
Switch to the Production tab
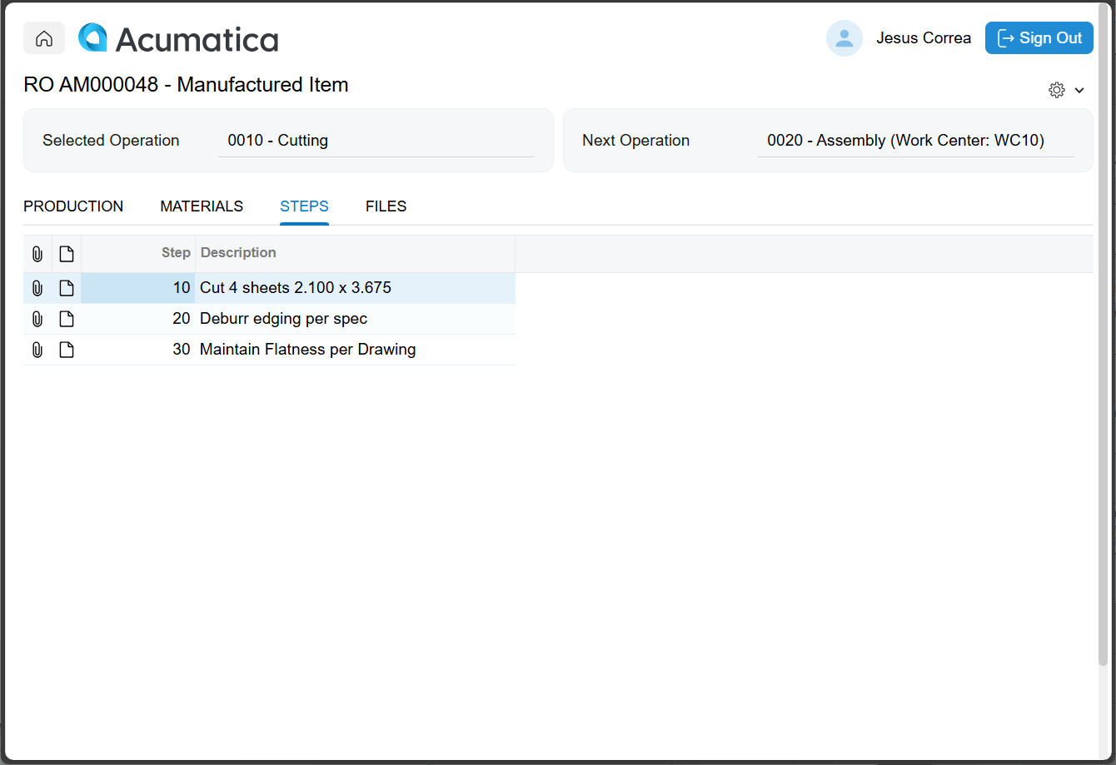pos(73,206)
